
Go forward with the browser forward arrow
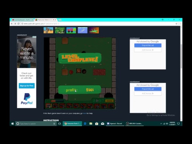point(15,24)
